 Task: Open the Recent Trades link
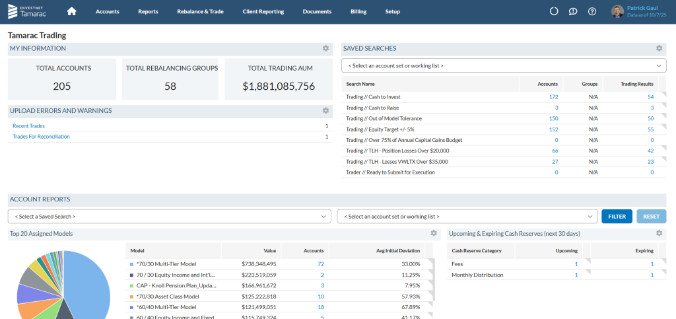coord(28,126)
